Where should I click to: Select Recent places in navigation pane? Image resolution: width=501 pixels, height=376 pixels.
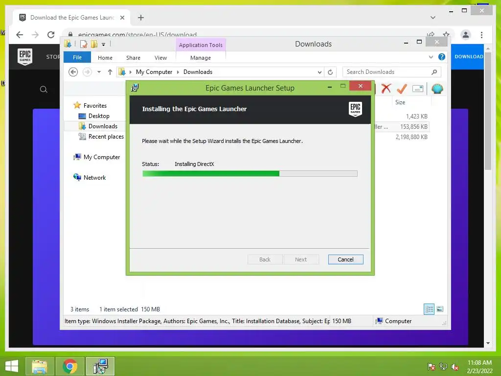point(101,137)
